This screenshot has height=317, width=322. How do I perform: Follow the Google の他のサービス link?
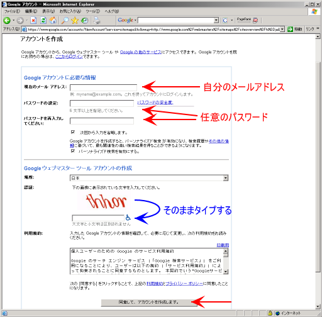pyautogui.click(x=141, y=52)
